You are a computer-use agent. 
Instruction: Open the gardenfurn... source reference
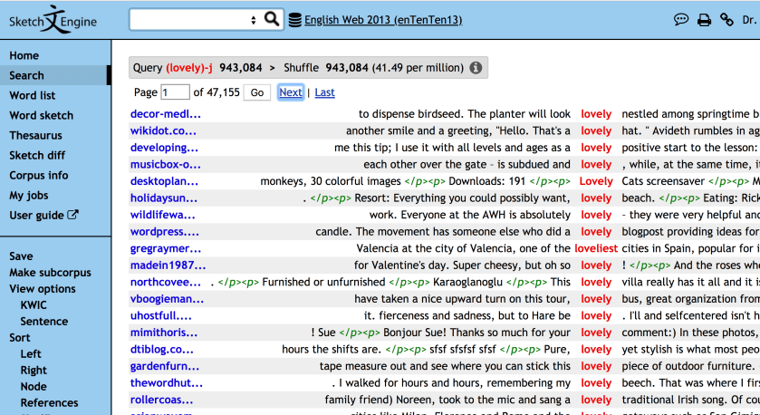164,366
